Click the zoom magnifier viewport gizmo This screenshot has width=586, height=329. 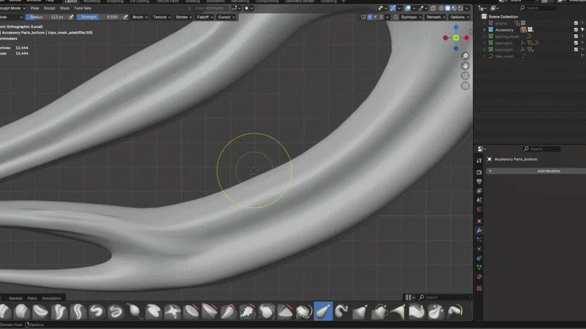coord(465,56)
